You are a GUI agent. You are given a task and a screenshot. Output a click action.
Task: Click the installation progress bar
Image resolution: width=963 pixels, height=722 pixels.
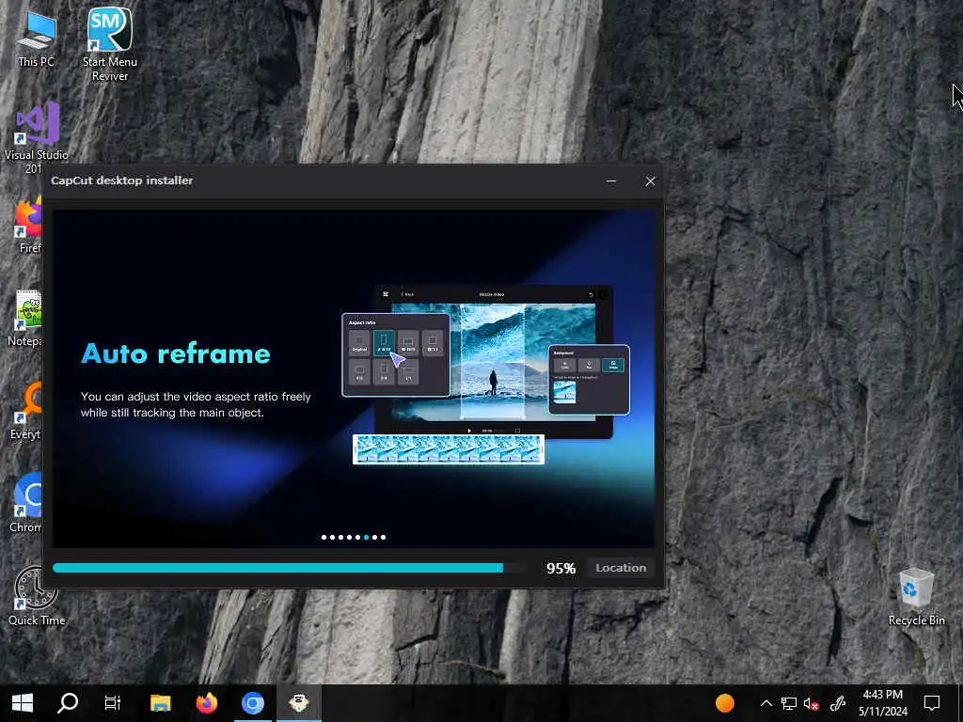(x=289, y=568)
